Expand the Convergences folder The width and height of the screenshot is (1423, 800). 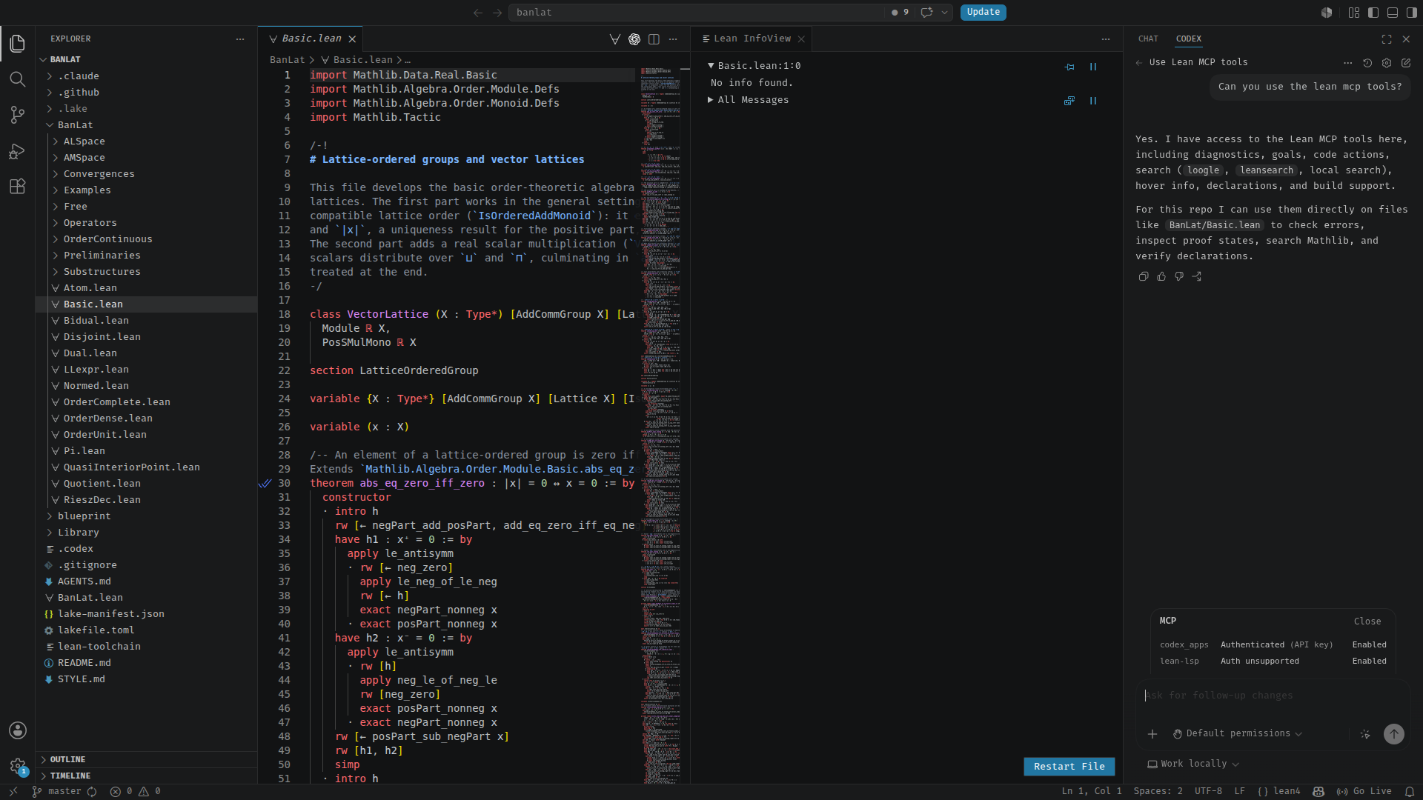pos(99,174)
